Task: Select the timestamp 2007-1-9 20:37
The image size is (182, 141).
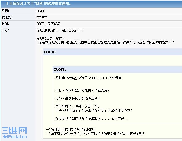Action: pos(48,24)
